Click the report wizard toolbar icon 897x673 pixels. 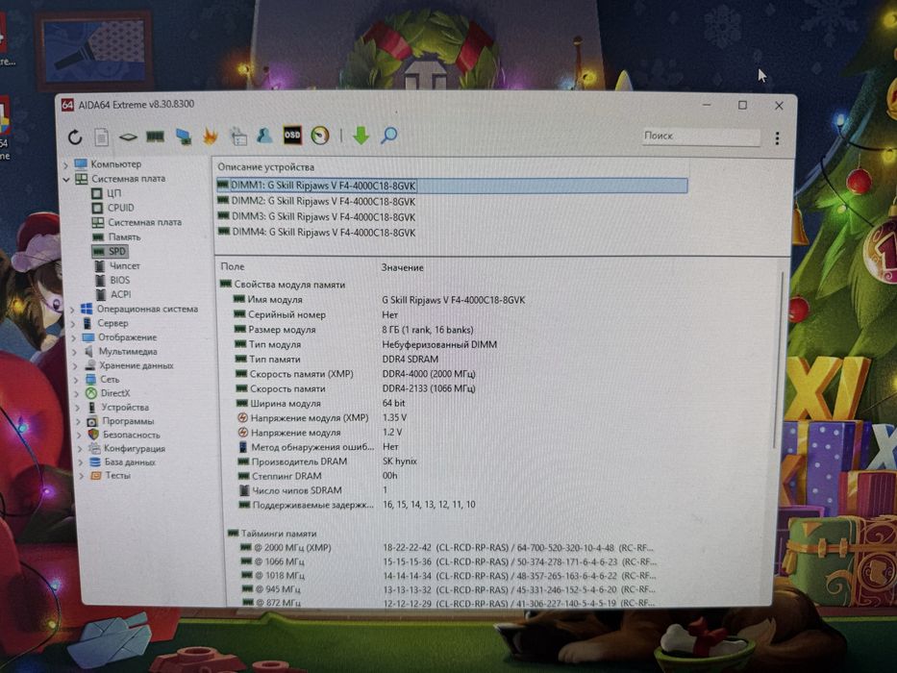(x=238, y=136)
